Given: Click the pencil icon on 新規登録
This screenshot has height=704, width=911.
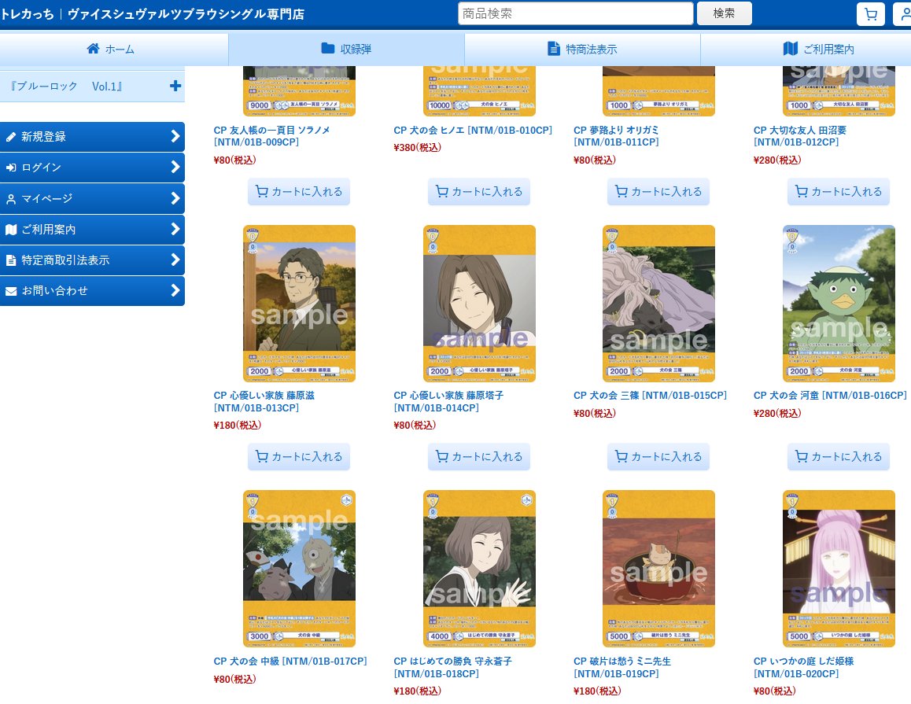Looking at the screenshot, I should [x=11, y=137].
